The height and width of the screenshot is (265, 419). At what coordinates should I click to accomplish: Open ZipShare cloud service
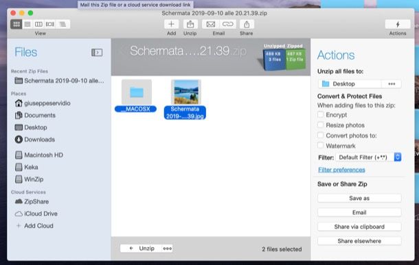(32, 201)
